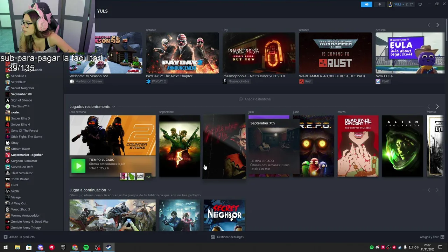The image size is (448, 252).
Task: Click next arrow in the news carousel
Action: [x=437, y=25]
